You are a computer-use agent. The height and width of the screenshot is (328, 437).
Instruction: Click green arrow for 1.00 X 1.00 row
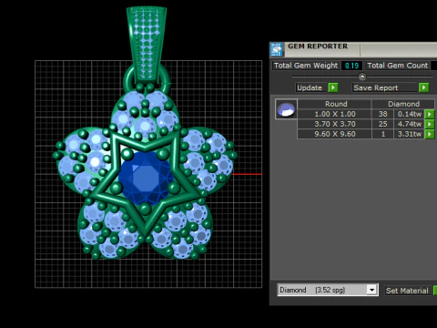430,114
